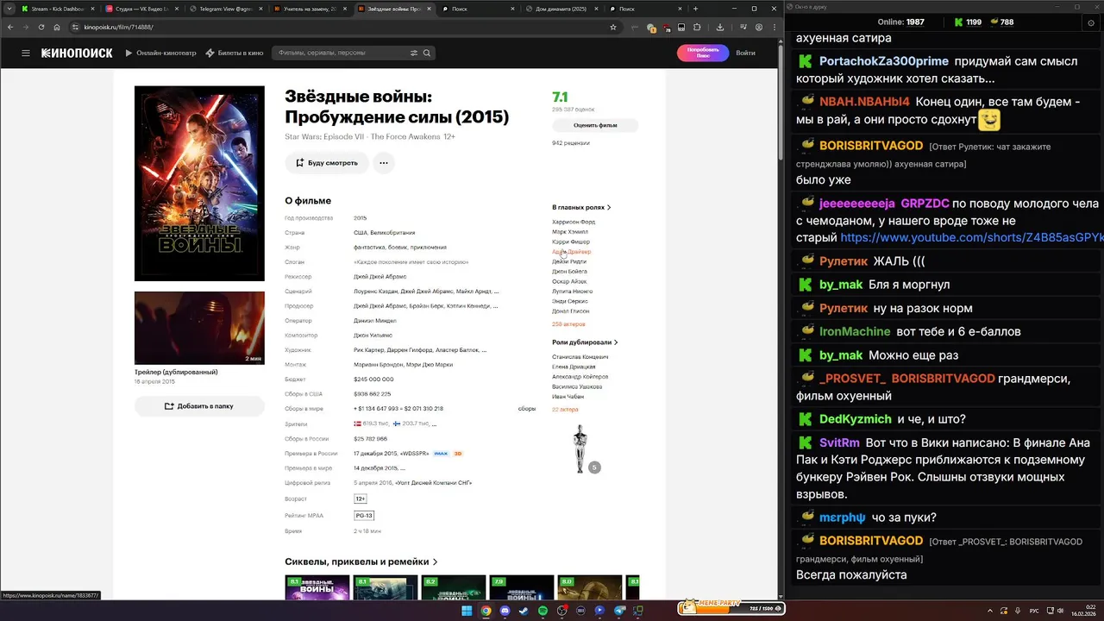Click 'Попробовать Плюс' button
The height and width of the screenshot is (621, 1104).
[703, 53]
